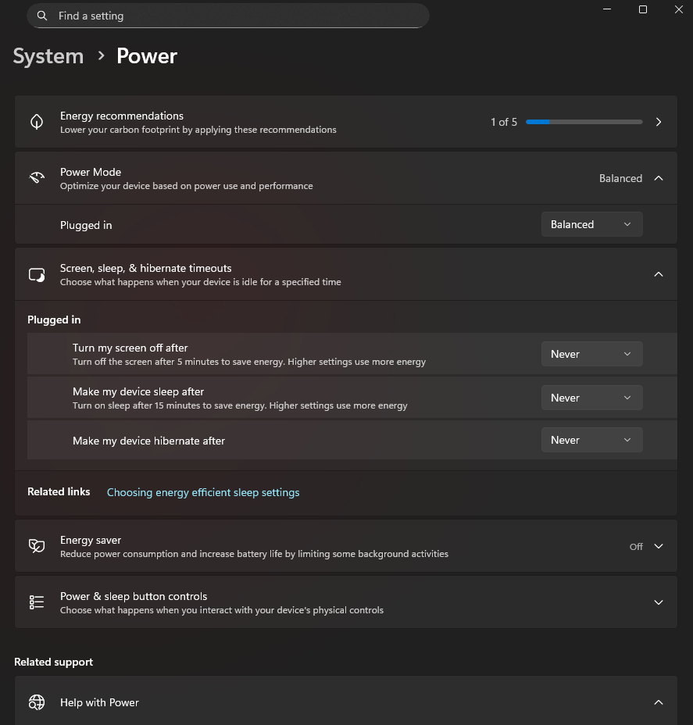Screen dimensions: 693x725
Task: Click the Energy saver leaf-heart icon
Action: [x=37, y=546]
